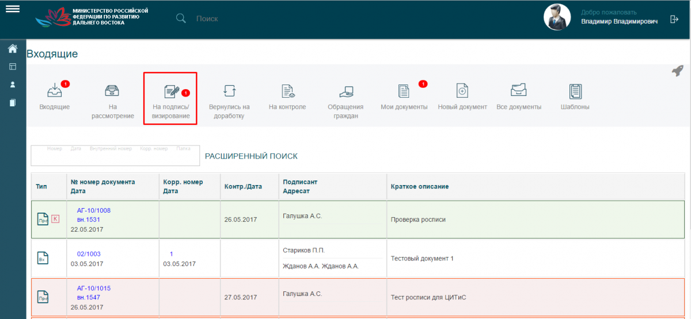Open document link АГ-10/1008

pyautogui.click(x=93, y=210)
